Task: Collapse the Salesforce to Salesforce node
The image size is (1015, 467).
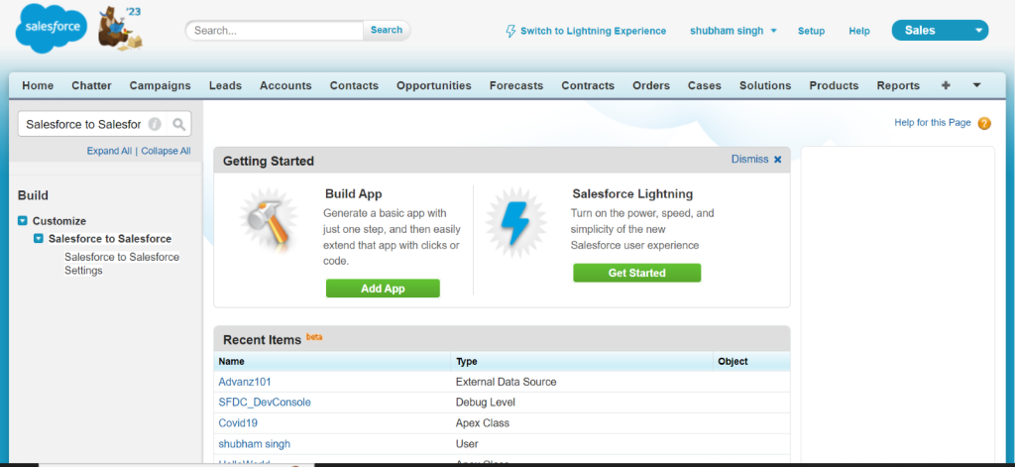Action: coord(39,239)
